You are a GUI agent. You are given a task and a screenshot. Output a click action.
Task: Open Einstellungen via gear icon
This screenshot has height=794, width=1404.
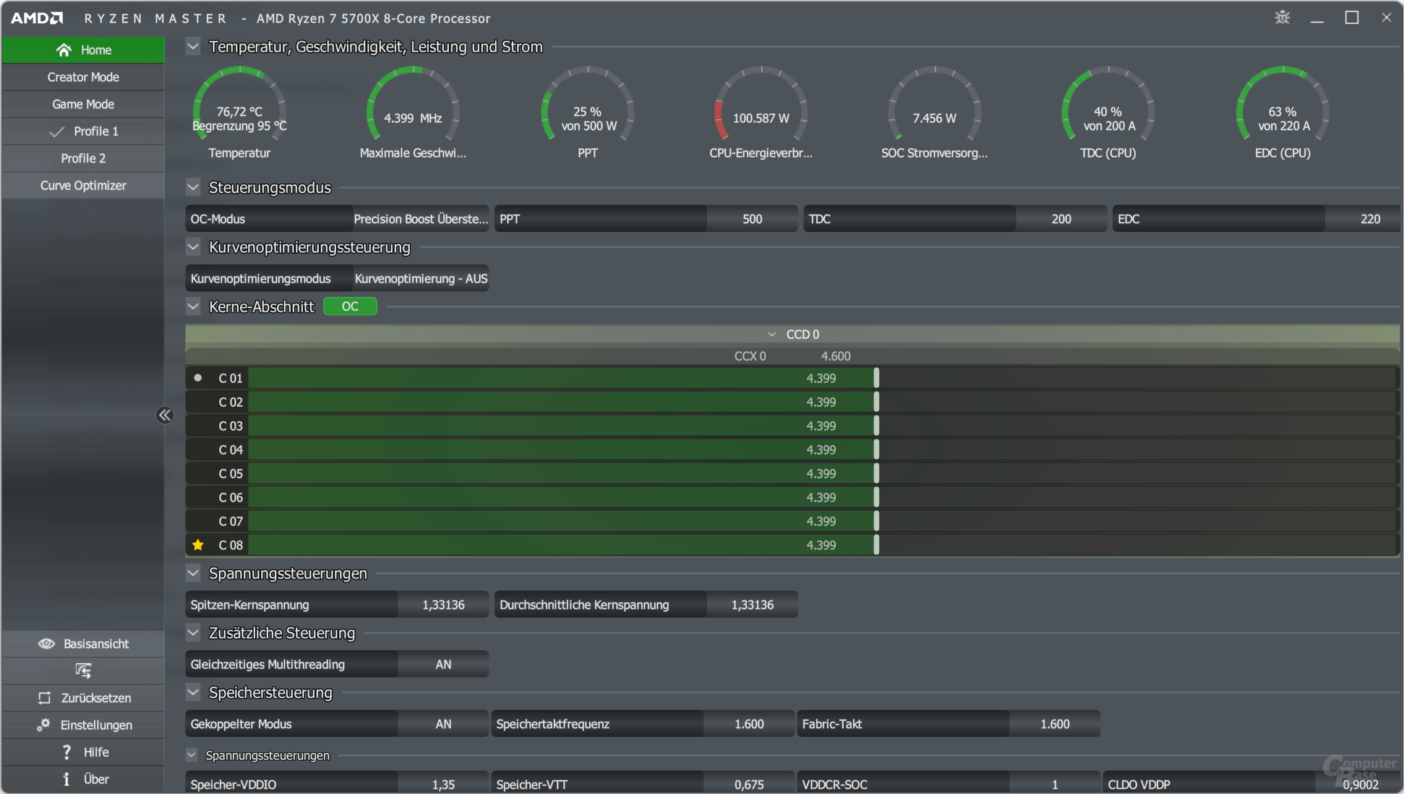[x=44, y=725]
